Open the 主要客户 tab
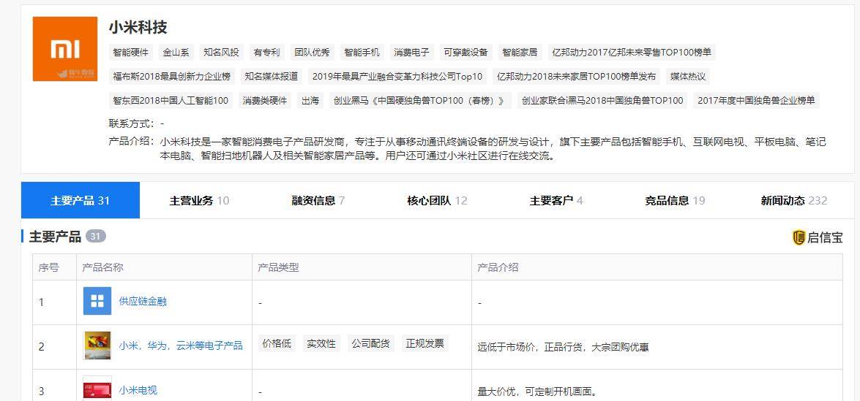 [556, 200]
